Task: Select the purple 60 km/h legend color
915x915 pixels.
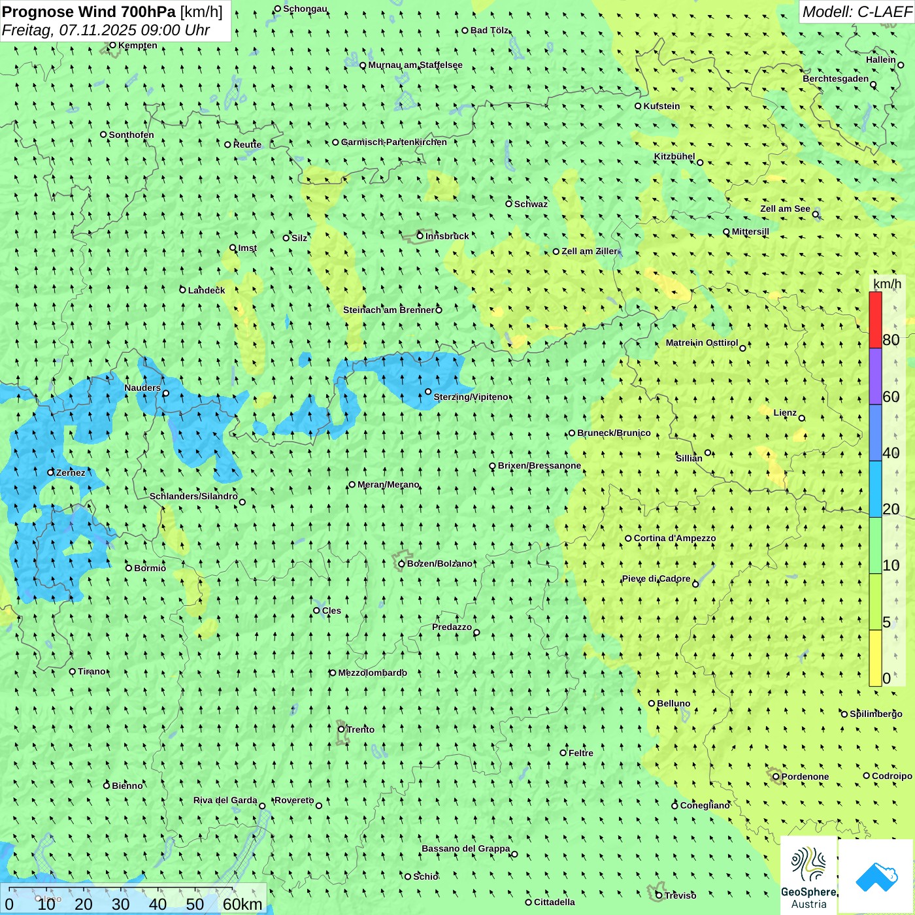Action: pos(875,376)
